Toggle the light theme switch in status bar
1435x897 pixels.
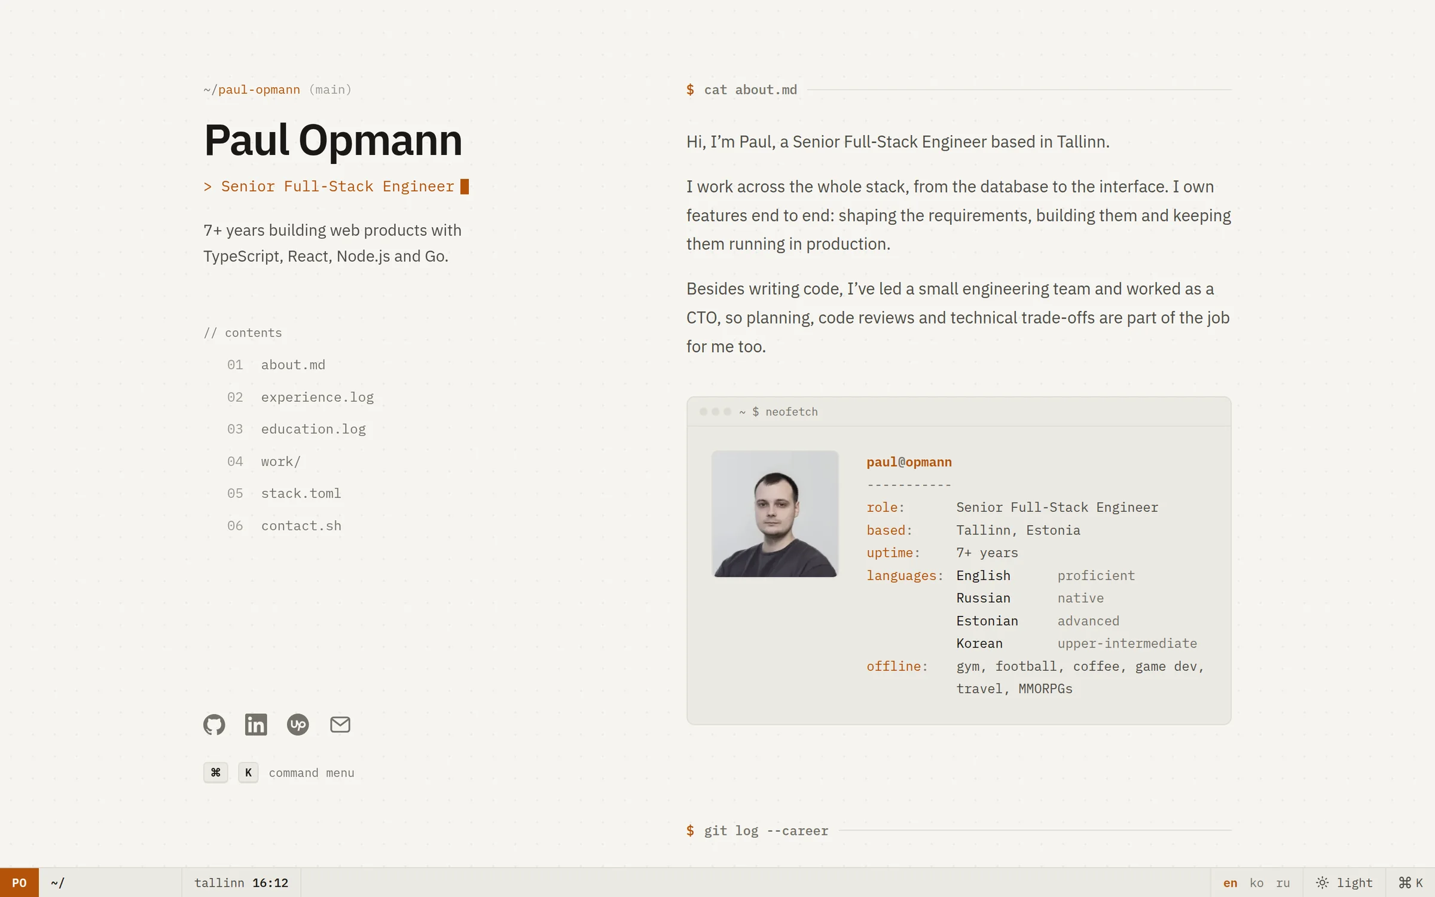(1344, 883)
